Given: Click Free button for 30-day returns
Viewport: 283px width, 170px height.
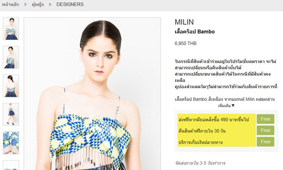Looking at the screenshot, I should tap(266, 130).
